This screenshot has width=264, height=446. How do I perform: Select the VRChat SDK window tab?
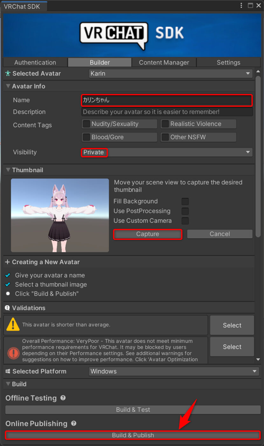point(24,6)
